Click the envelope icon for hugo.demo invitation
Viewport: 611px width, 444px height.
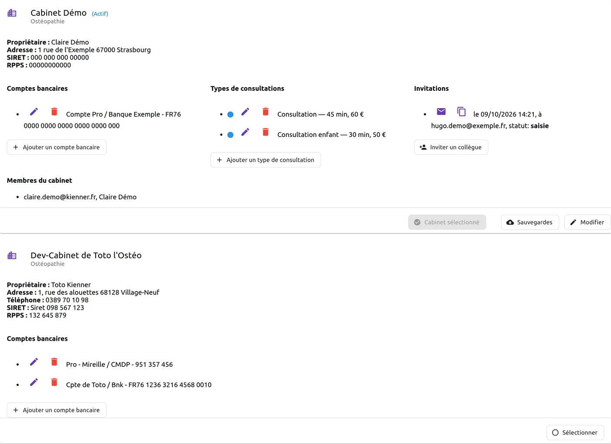coord(441,112)
